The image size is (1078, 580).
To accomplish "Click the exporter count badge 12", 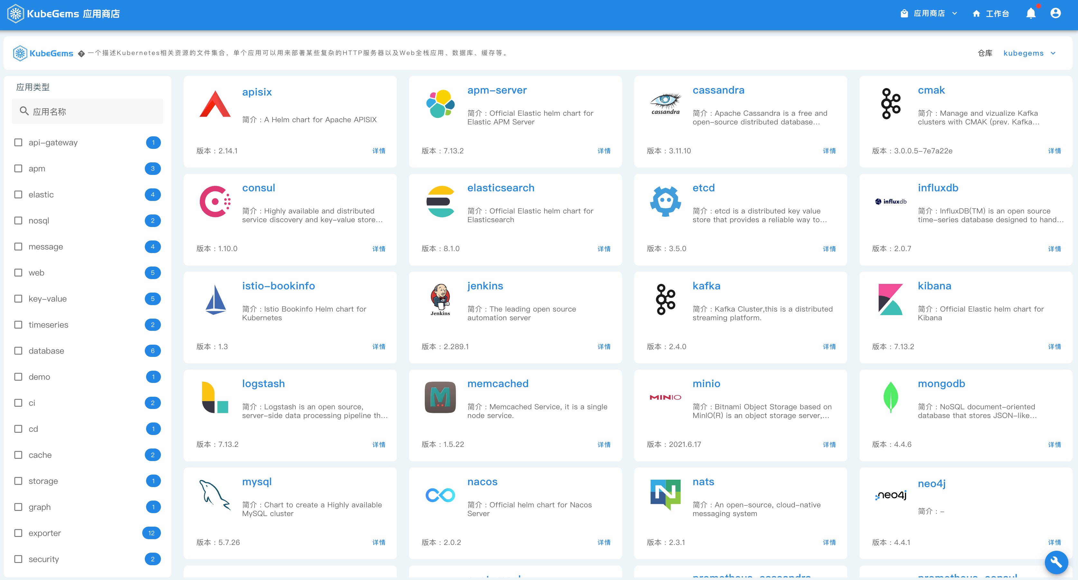I will click(x=152, y=533).
